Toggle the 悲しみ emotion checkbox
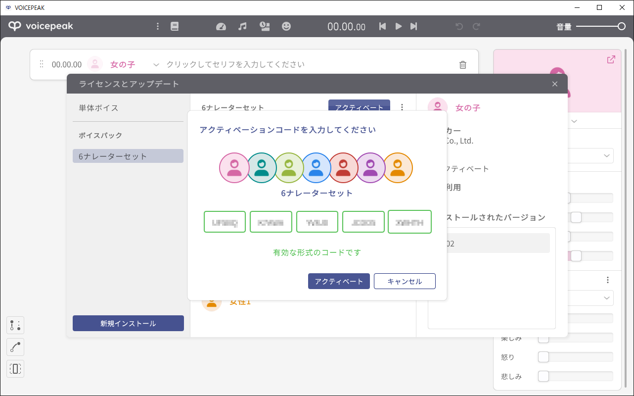This screenshot has width=634, height=396. pos(543,376)
